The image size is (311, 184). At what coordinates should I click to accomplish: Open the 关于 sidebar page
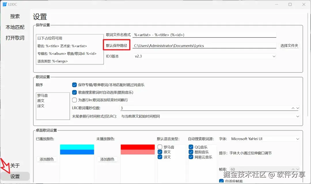(x=15, y=165)
